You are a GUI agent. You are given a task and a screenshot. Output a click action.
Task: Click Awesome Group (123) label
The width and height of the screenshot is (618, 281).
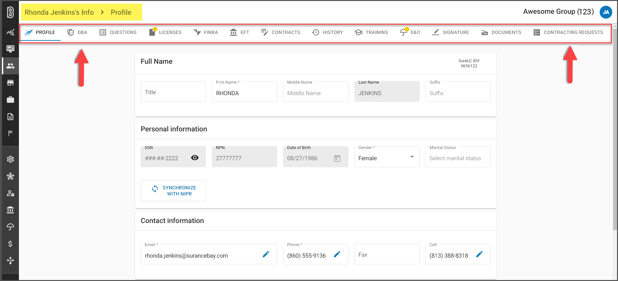coord(558,12)
